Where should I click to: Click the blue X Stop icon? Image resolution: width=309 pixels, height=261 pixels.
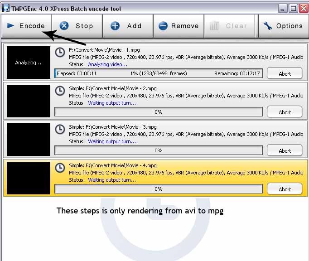[64, 26]
